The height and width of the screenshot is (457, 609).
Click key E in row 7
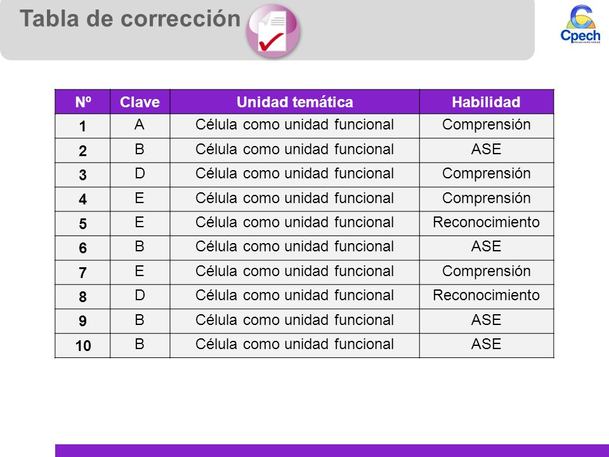coord(140,271)
